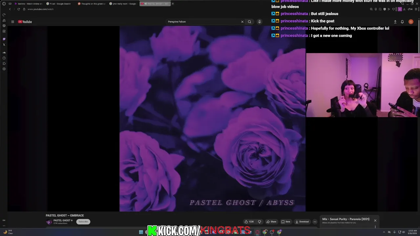The height and width of the screenshot is (236, 420).
Task: Open weather widget in taskbar
Action: tap(8, 232)
